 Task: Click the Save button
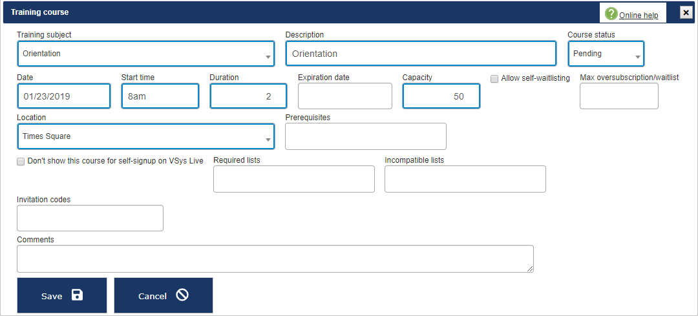click(x=62, y=296)
